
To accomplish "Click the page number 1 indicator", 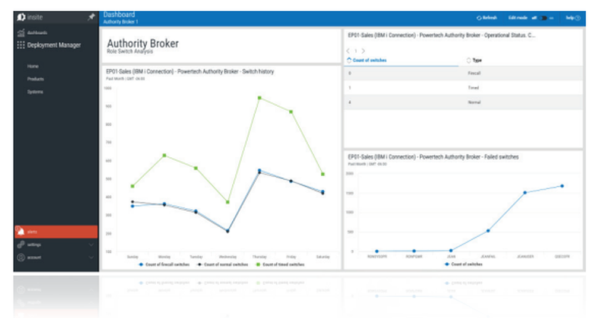I will (355, 51).
